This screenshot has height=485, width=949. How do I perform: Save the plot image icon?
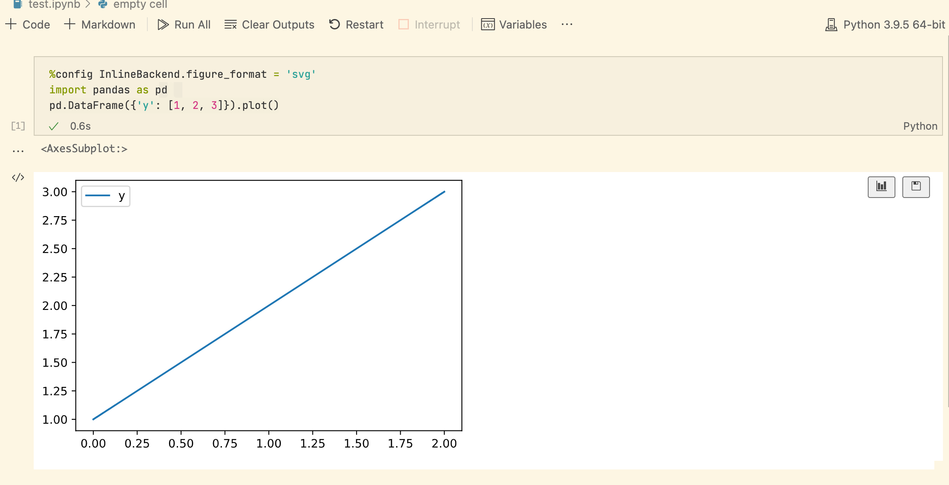point(916,187)
